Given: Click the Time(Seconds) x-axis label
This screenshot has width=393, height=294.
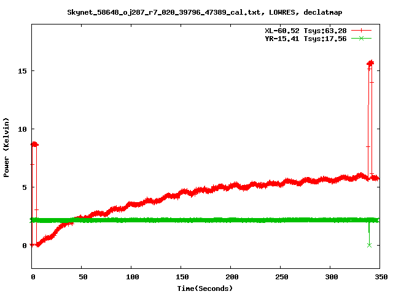Looking at the screenshot, I should pos(204,288).
